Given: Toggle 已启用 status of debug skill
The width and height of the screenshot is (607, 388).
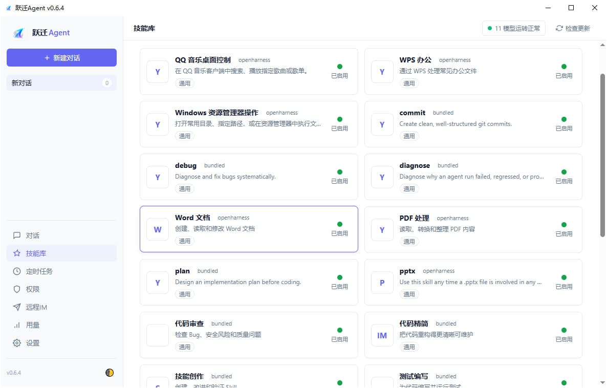Looking at the screenshot, I should click(339, 177).
